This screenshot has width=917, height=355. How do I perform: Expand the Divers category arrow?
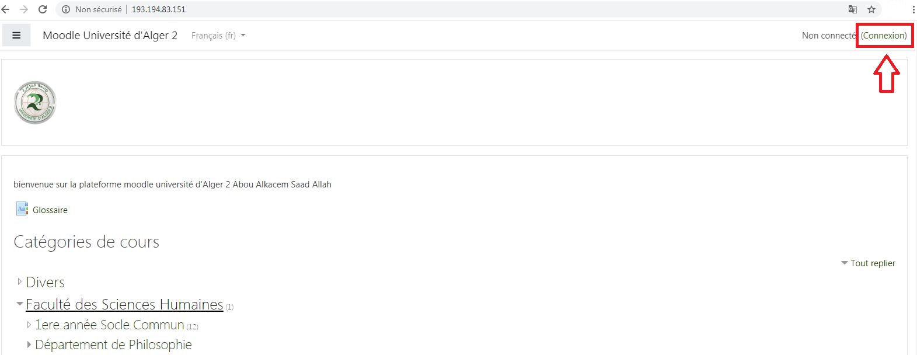point(19,282)
